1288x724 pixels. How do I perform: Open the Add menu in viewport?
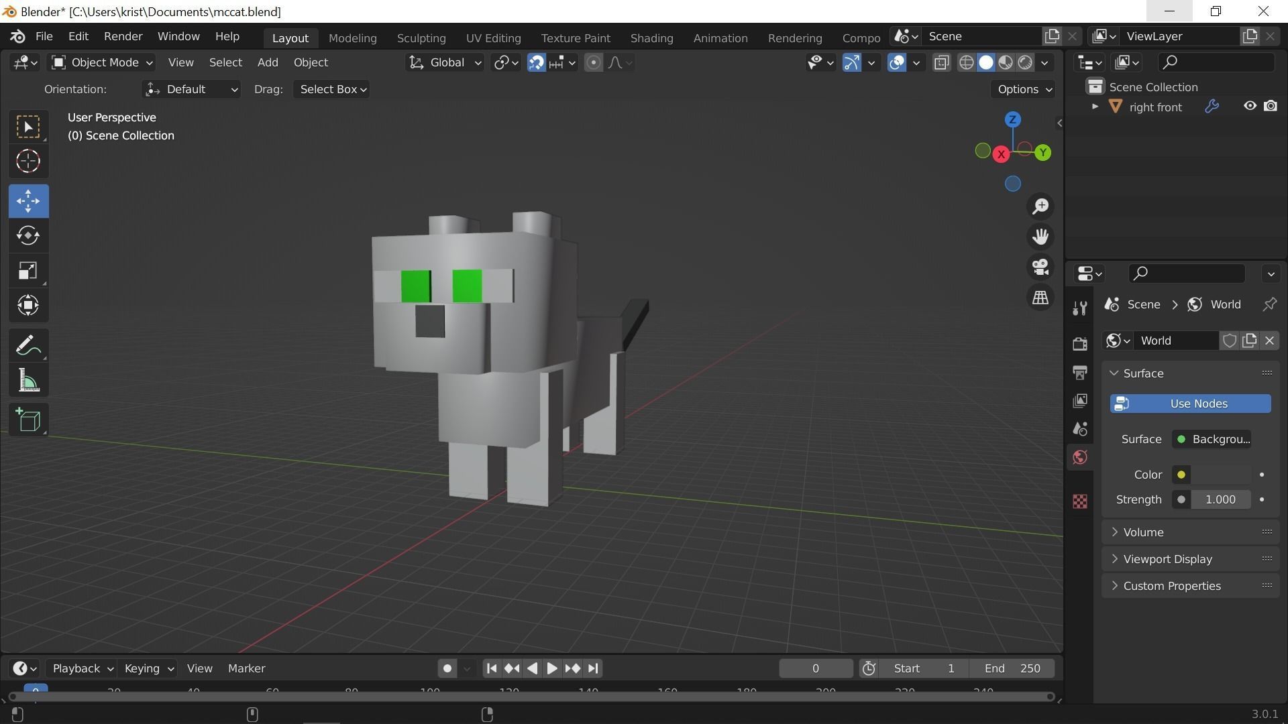268,62
